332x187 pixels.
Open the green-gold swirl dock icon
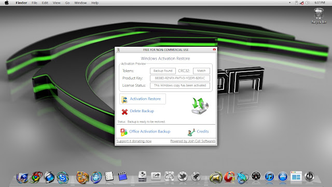point(216,177)
